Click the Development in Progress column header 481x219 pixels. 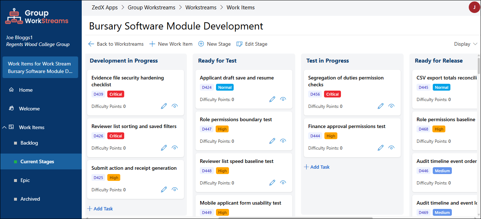(124, 61)
